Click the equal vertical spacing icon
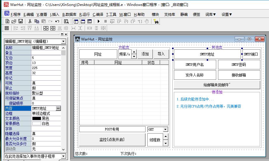 (80, 28)
